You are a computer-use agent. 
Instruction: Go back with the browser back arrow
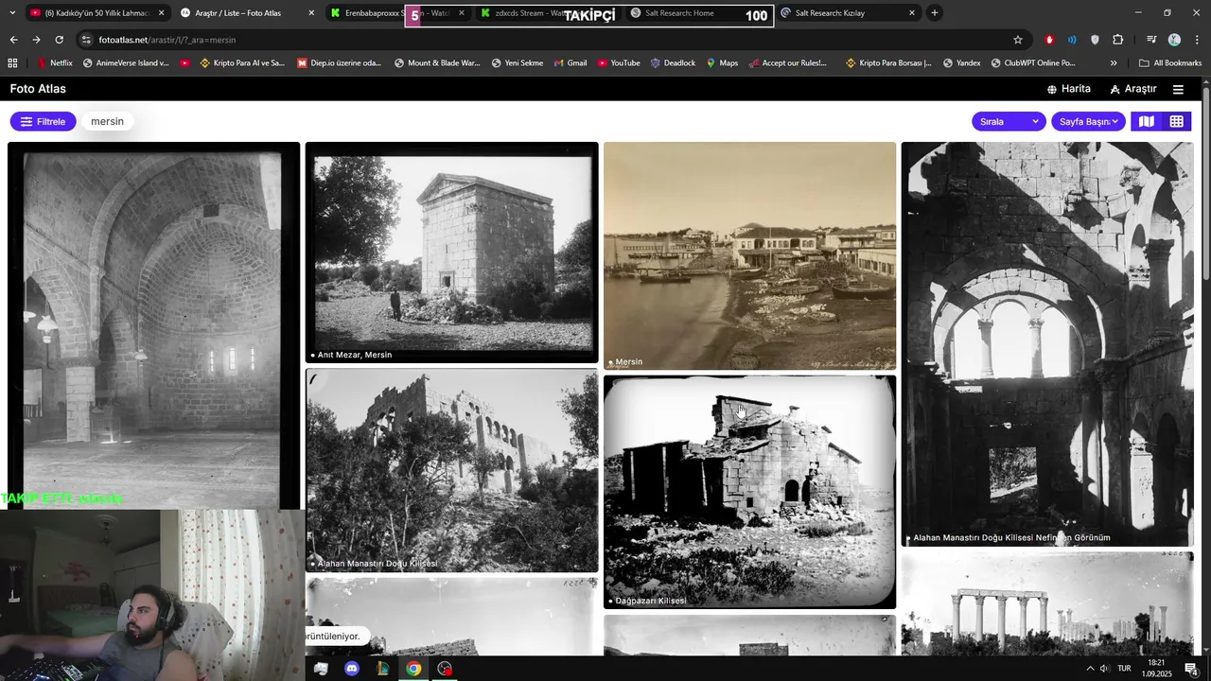pos(13,40)
